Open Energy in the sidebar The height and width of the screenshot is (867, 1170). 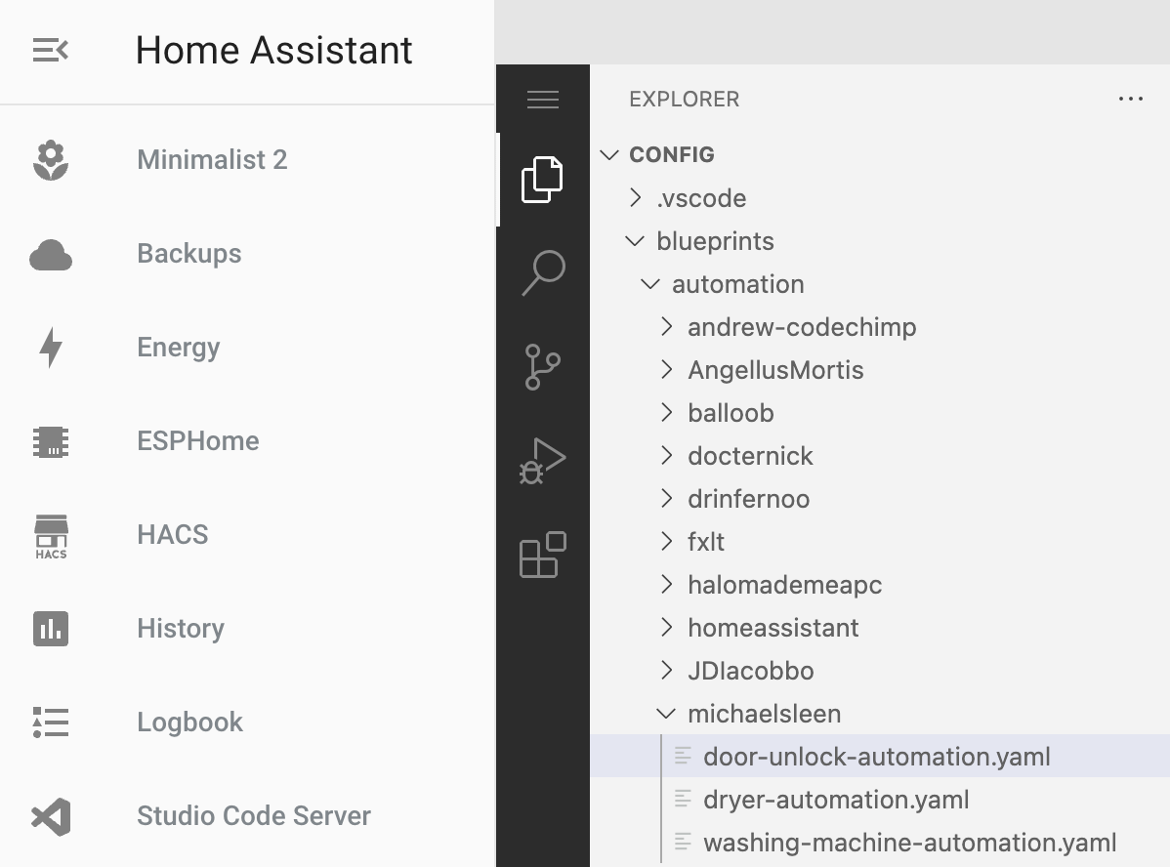coord(178,348)
